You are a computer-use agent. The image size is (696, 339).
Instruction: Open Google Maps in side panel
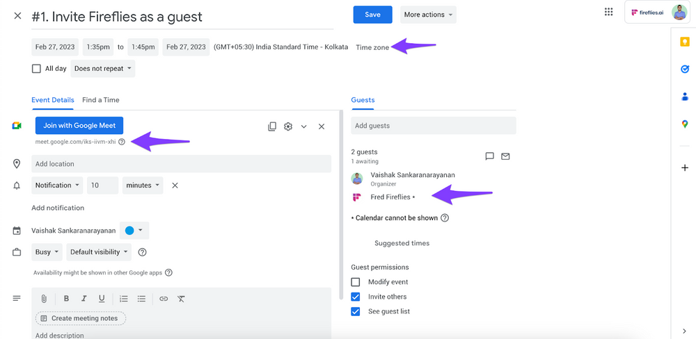click(x=685, y=124)
